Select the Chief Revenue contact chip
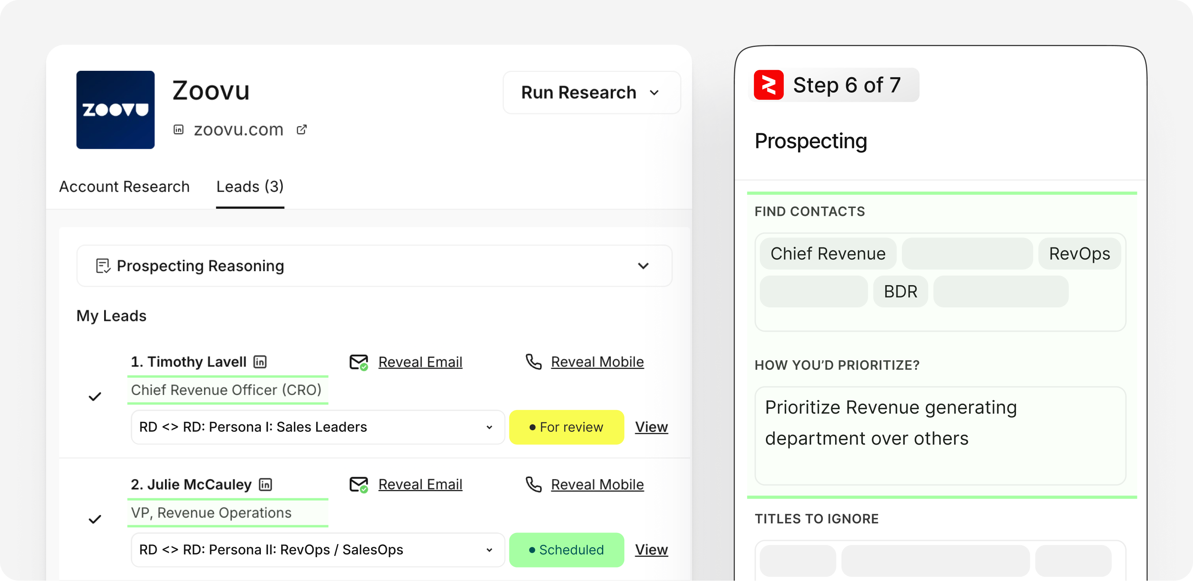The image size is (1193, 581). coord(828,254)
